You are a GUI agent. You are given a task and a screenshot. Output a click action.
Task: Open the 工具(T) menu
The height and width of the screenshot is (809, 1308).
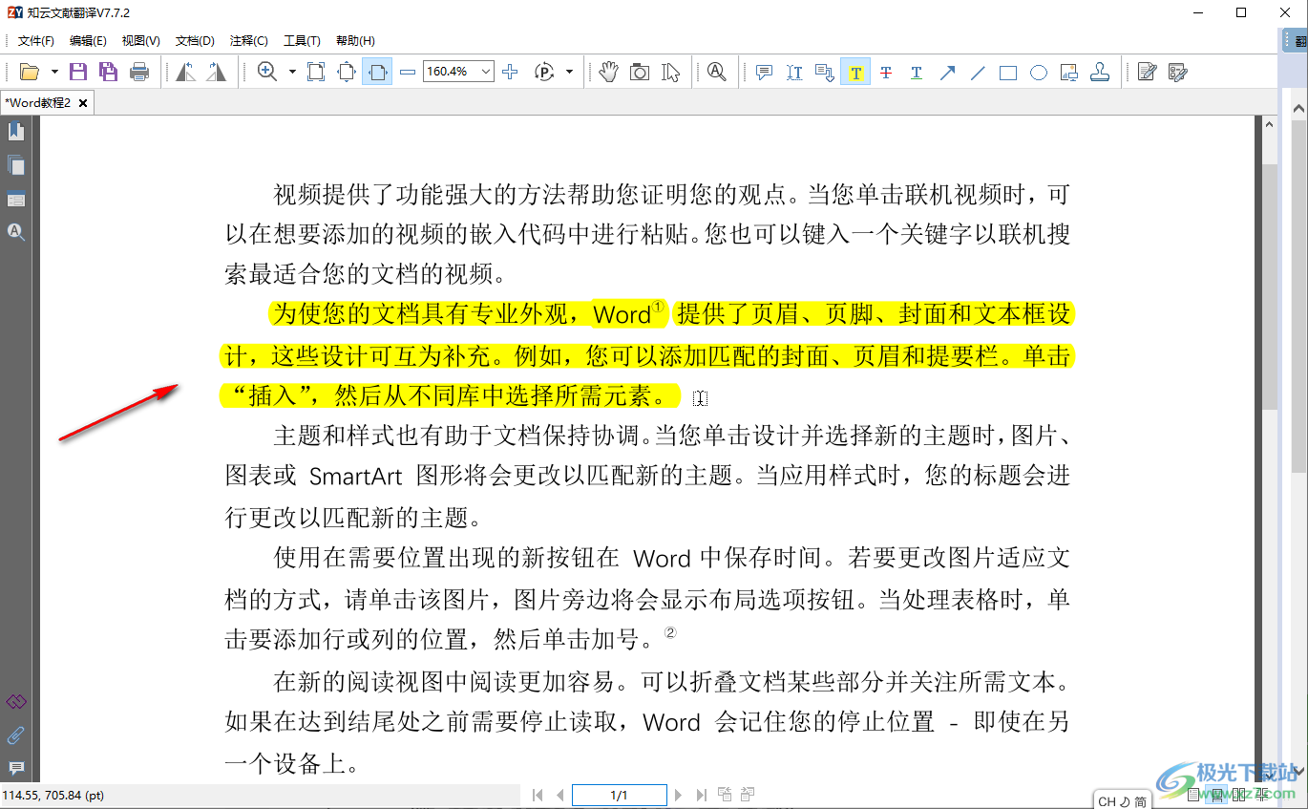302,40
